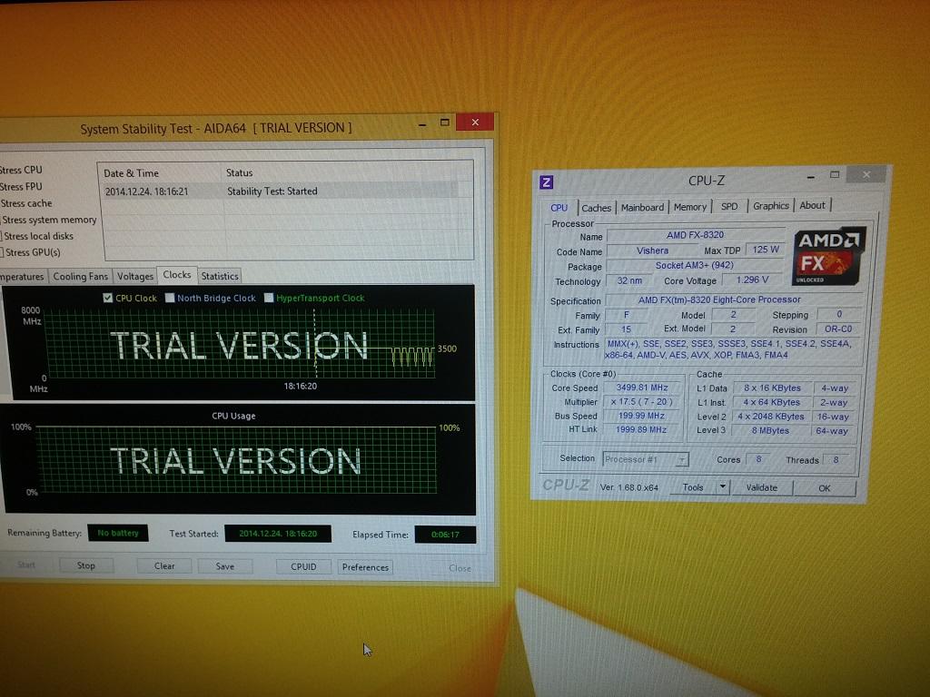The image size is (930, 697).
Task: Close the AIDA64 System Stability Test window
Action: click(x=475, y=122)
